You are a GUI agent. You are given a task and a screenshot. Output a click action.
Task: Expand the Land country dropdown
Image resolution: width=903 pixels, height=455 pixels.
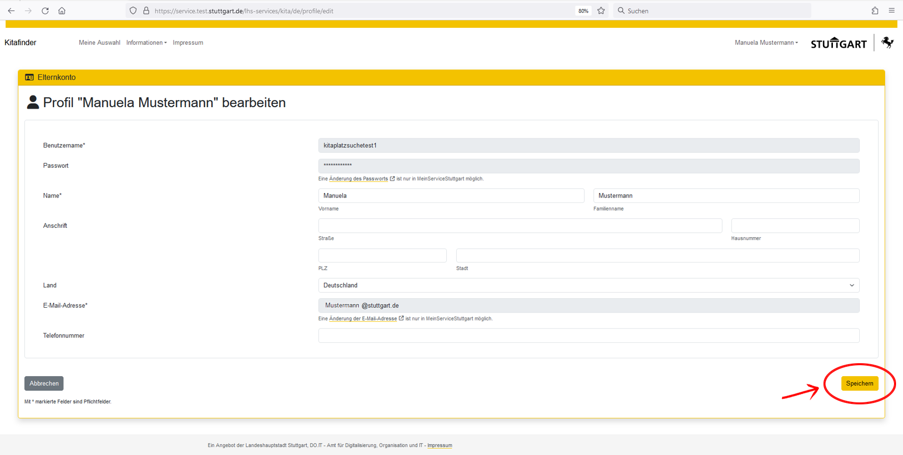(x=588, y=285)
